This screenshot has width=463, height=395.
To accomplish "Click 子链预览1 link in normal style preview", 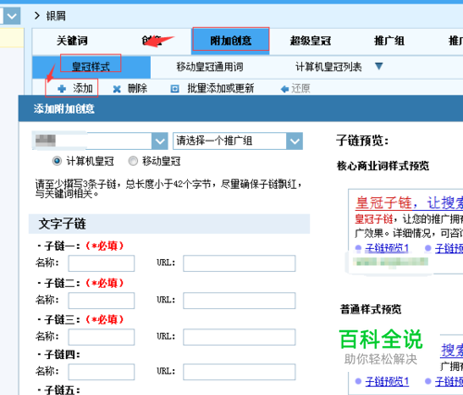I will [x=387, y=381].
